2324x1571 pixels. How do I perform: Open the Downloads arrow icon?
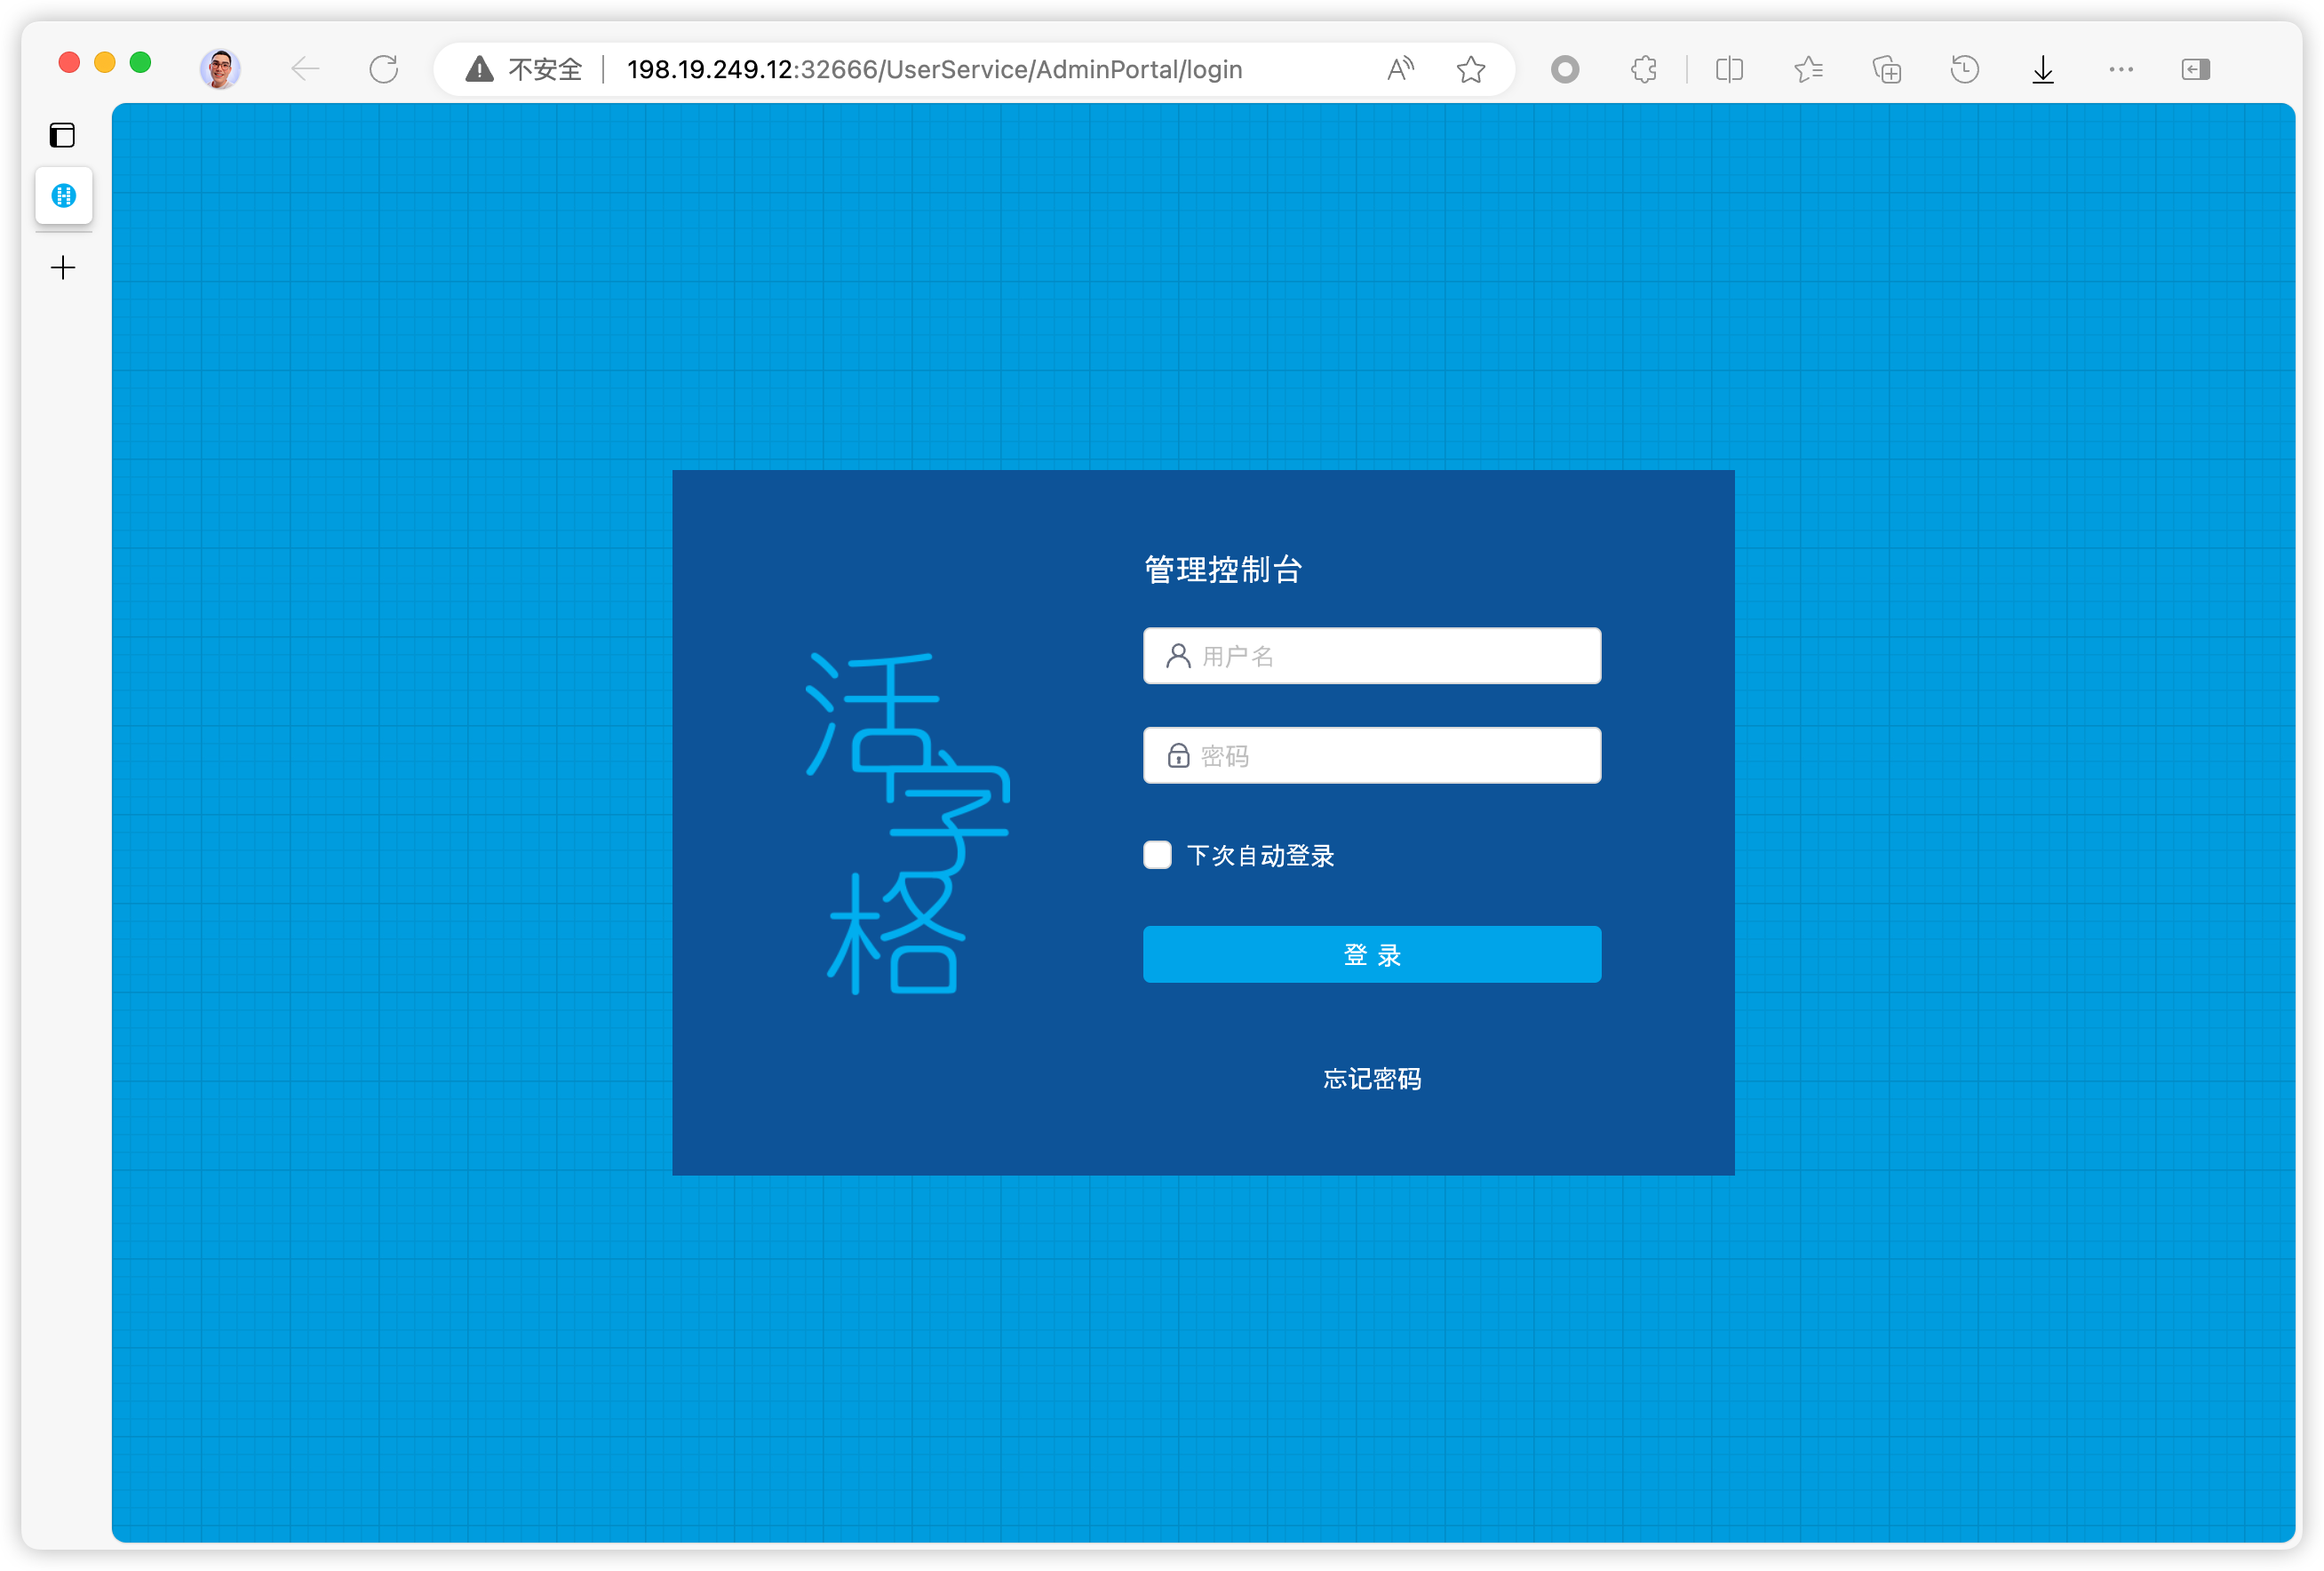(2043, 69)
